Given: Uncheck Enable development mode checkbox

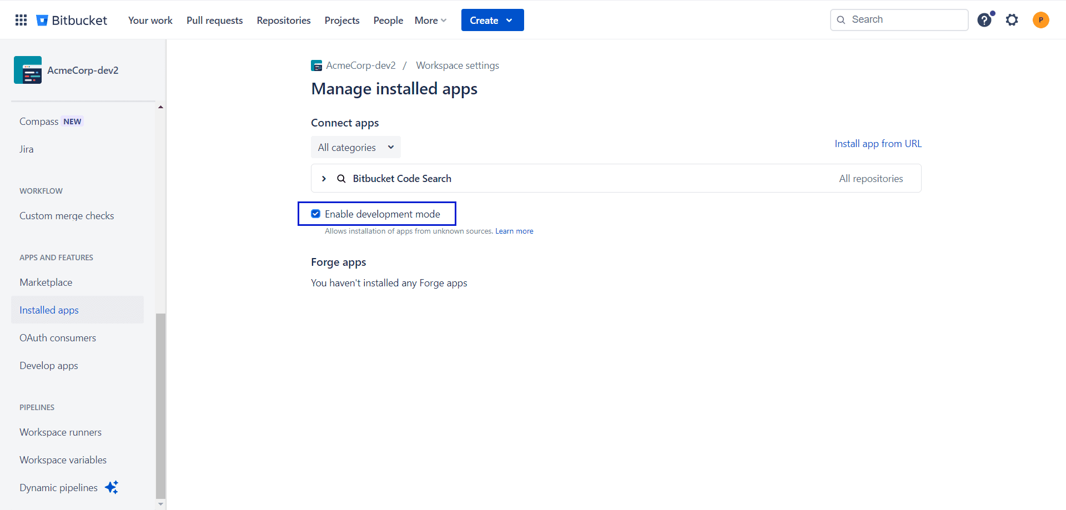Looking at the screenshot, I should (x=315, y=214).
